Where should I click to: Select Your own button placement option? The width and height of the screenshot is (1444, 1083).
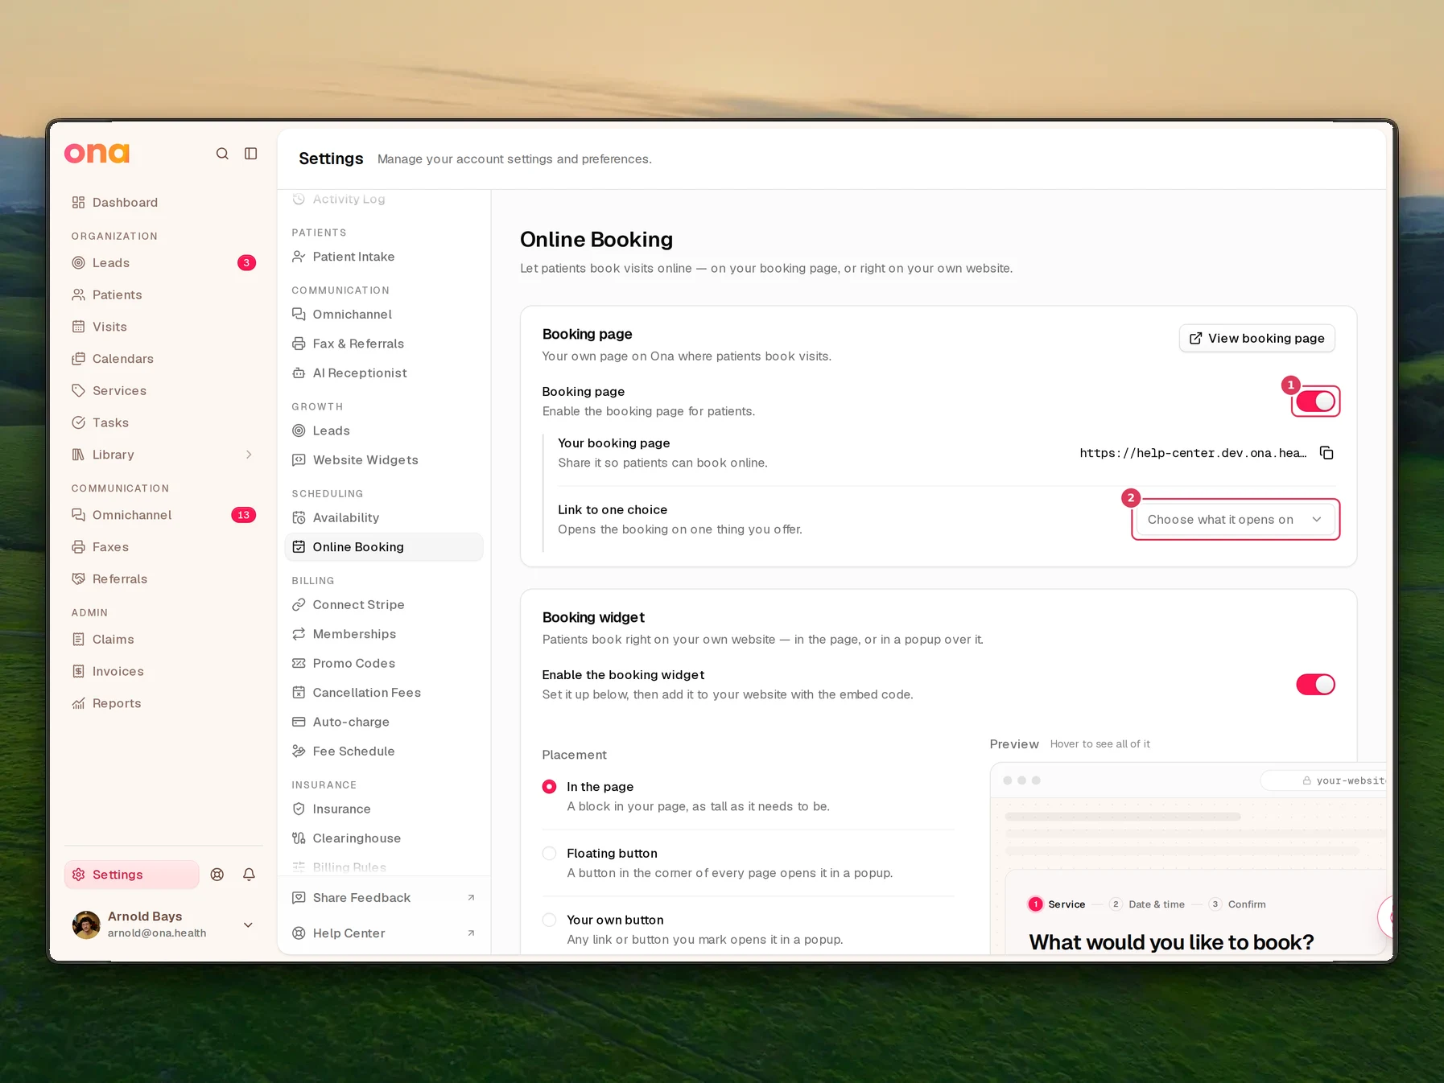point(549,920)
